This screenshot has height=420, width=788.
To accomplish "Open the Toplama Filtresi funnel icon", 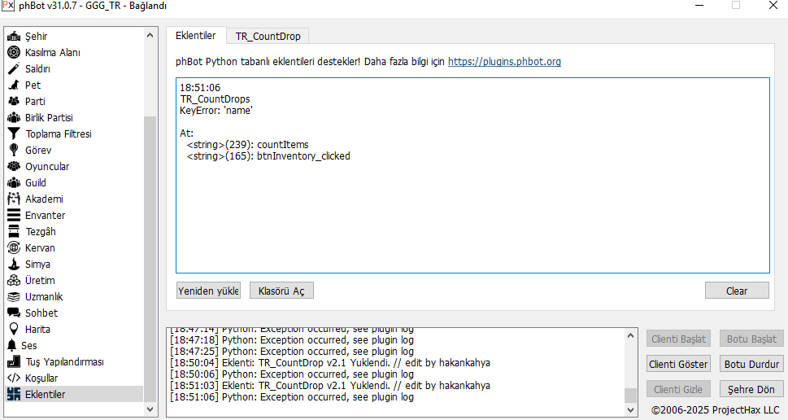I will pyautogui.click(x=13, y=134).
